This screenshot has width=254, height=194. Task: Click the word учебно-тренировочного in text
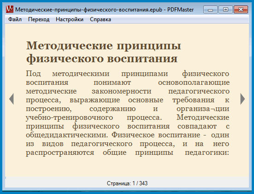pyautogui.click(x=69, y=118)
